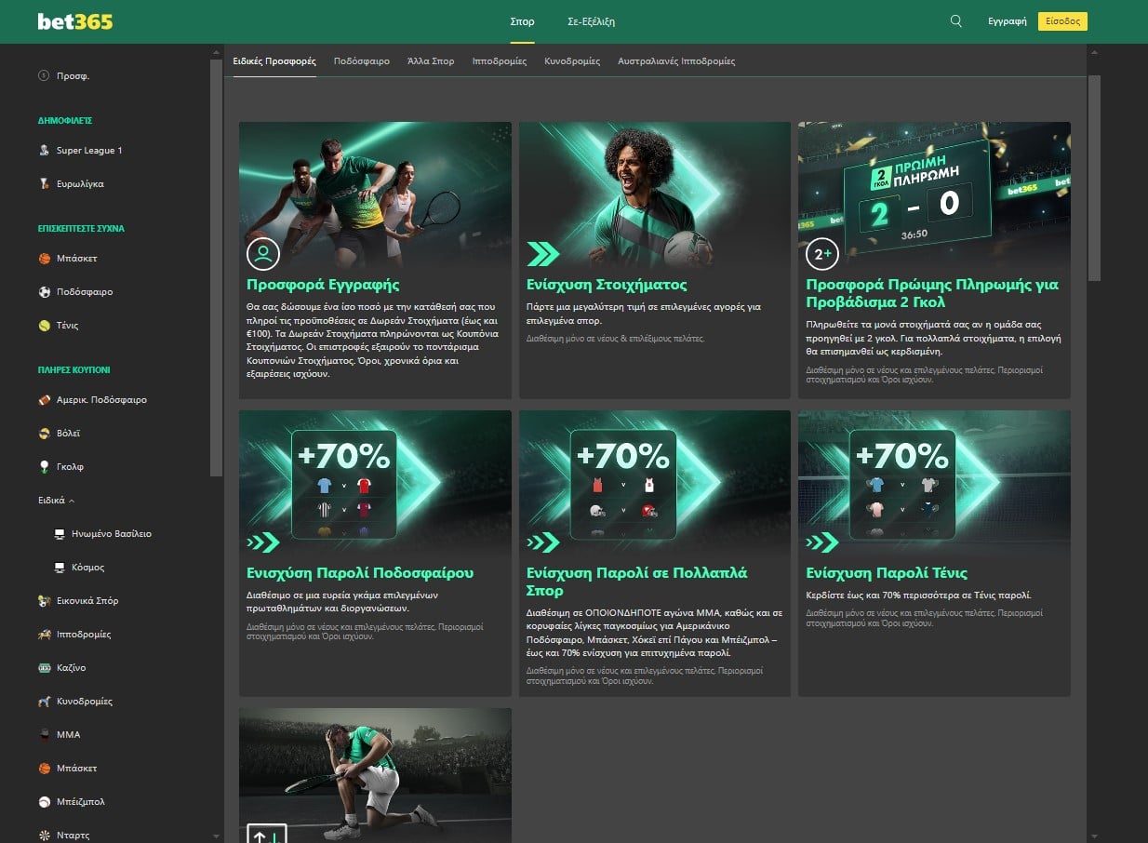The image size is (1148, 843).
Task: Open the Ιπποδρομίες tab in top bar
Action: coord(499,61)
